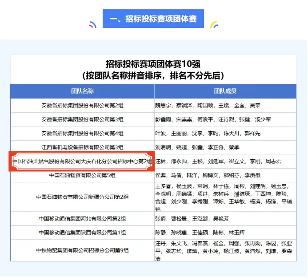Click member name 郭绍芬
The height and width of the screenshot is (280, 308).
232,175
